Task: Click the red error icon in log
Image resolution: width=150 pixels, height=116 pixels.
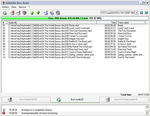Action: [x=4, y=113]
